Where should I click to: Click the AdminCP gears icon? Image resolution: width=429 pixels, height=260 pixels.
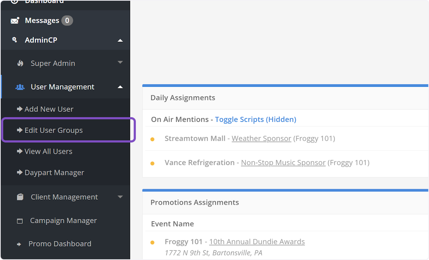click(15, 40)
